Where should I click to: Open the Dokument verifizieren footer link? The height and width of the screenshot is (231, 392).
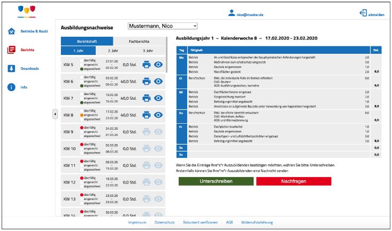pos(200,222)
